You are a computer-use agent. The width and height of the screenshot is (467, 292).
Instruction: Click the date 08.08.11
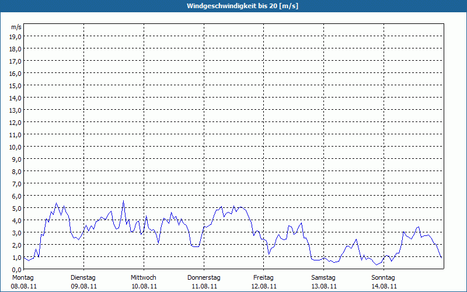pos(24,287)
